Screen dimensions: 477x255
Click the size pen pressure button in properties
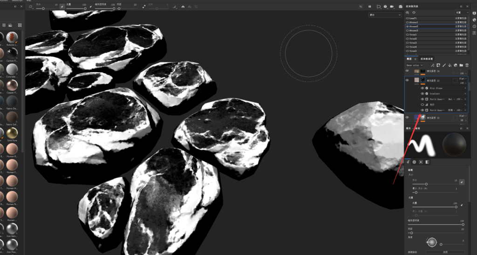tap(462, 182)
